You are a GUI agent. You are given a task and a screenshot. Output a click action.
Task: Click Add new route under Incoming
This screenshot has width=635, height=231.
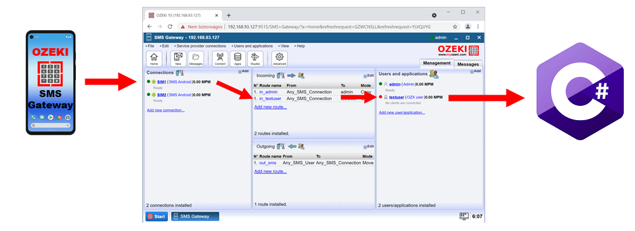271,107
